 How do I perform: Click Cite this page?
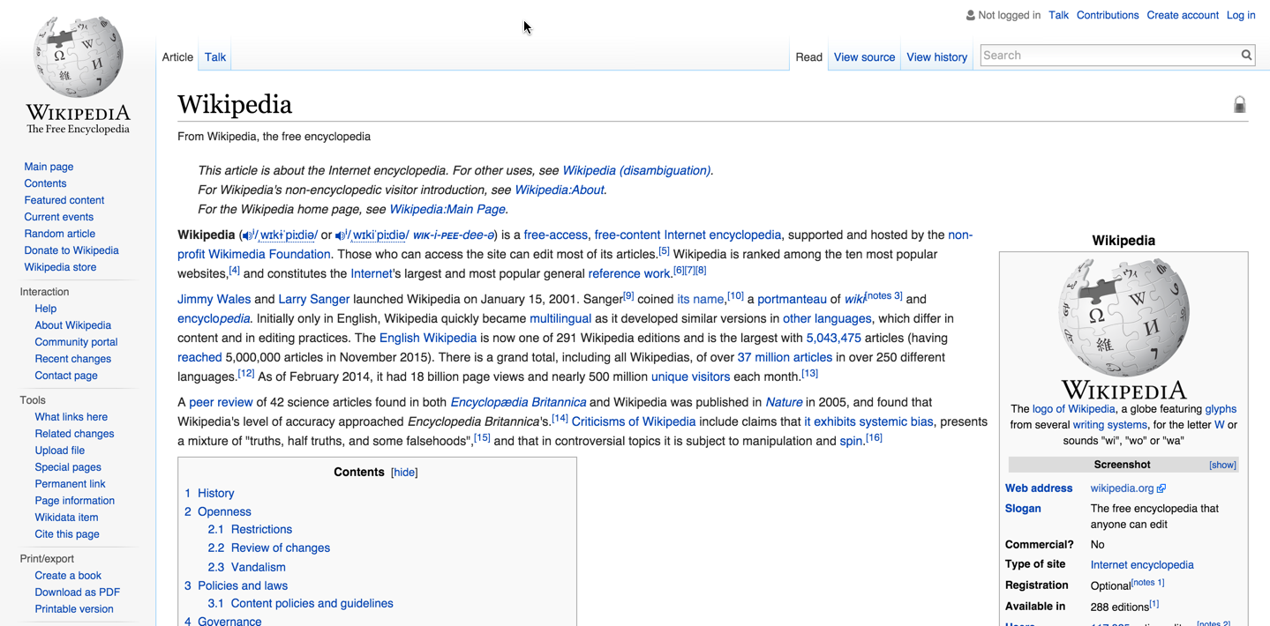click(66, 534)
